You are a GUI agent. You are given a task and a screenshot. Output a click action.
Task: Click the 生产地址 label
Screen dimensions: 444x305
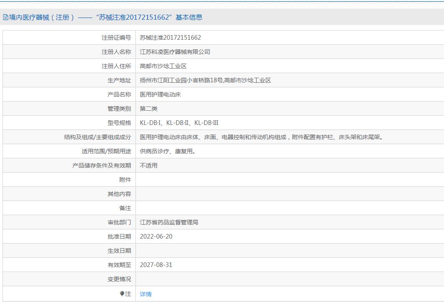(x=119, y=80)
